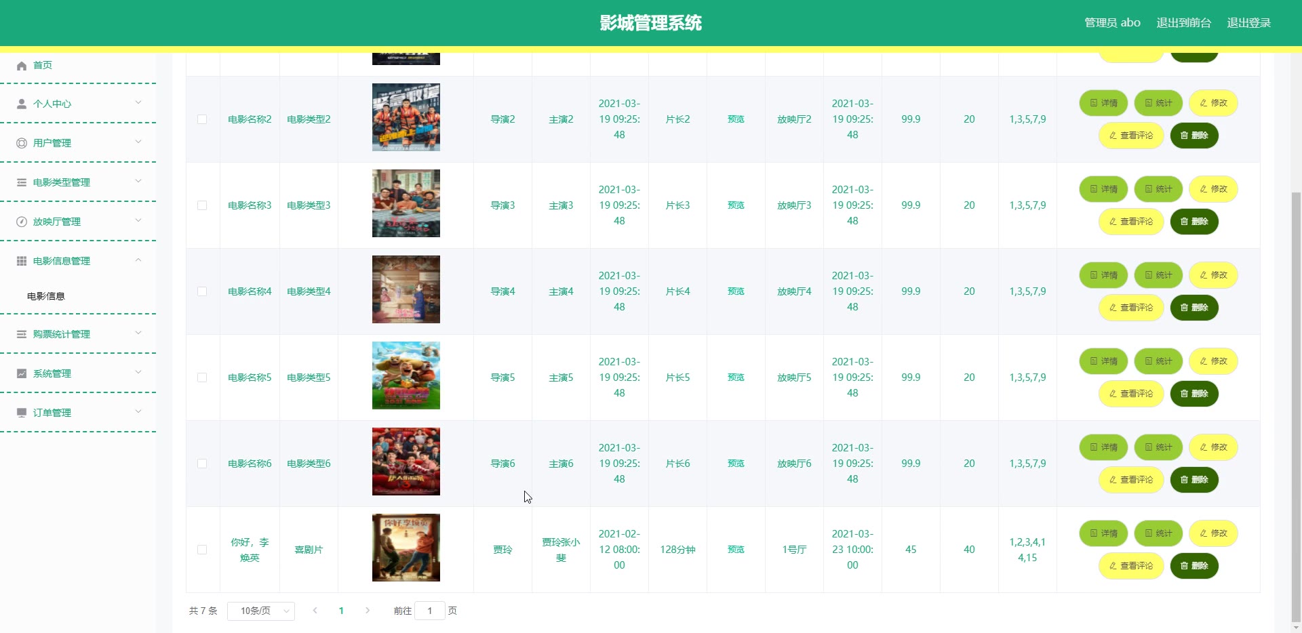Open the 电影名称2 movie poster thumbnail

406,117
